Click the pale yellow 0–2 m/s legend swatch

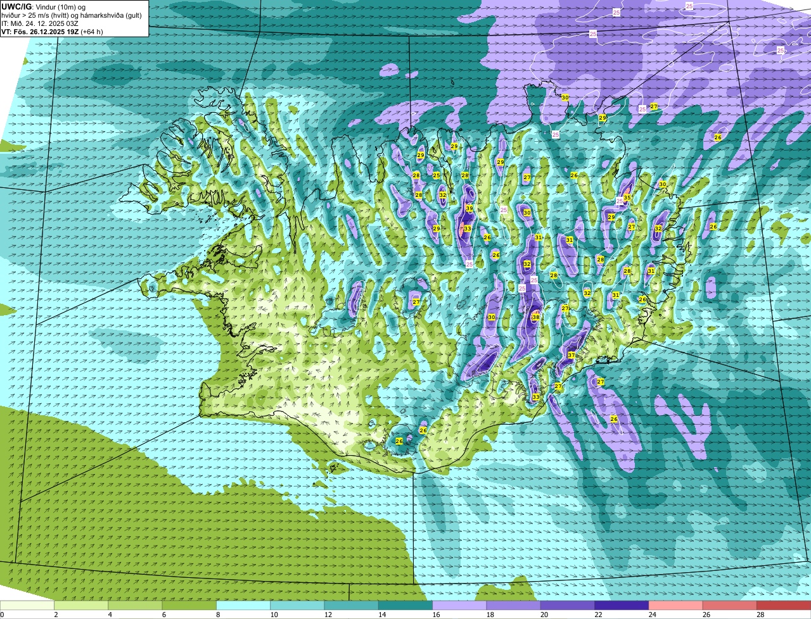click(x=27, y=606)
